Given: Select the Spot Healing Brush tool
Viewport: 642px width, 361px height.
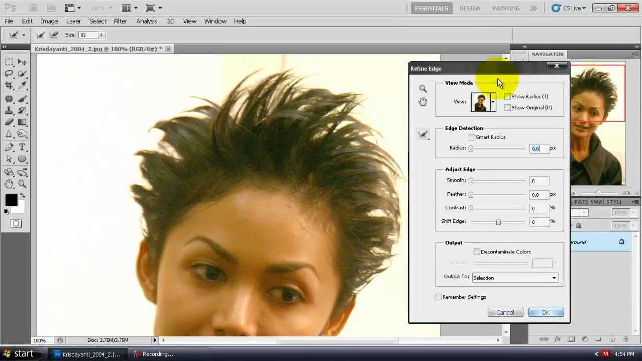Looking at the screenshot, I should click(x=9, y=99).
